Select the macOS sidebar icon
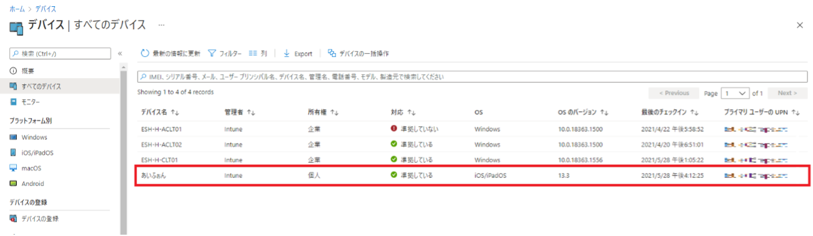The width and height of the screenshot is (813, 236). (13, 168)
